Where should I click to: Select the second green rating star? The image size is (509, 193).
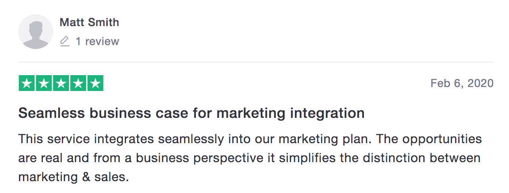coord(44,83)
